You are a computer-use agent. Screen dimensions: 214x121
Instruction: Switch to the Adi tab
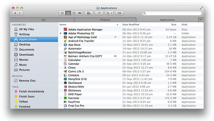[43, 20]
